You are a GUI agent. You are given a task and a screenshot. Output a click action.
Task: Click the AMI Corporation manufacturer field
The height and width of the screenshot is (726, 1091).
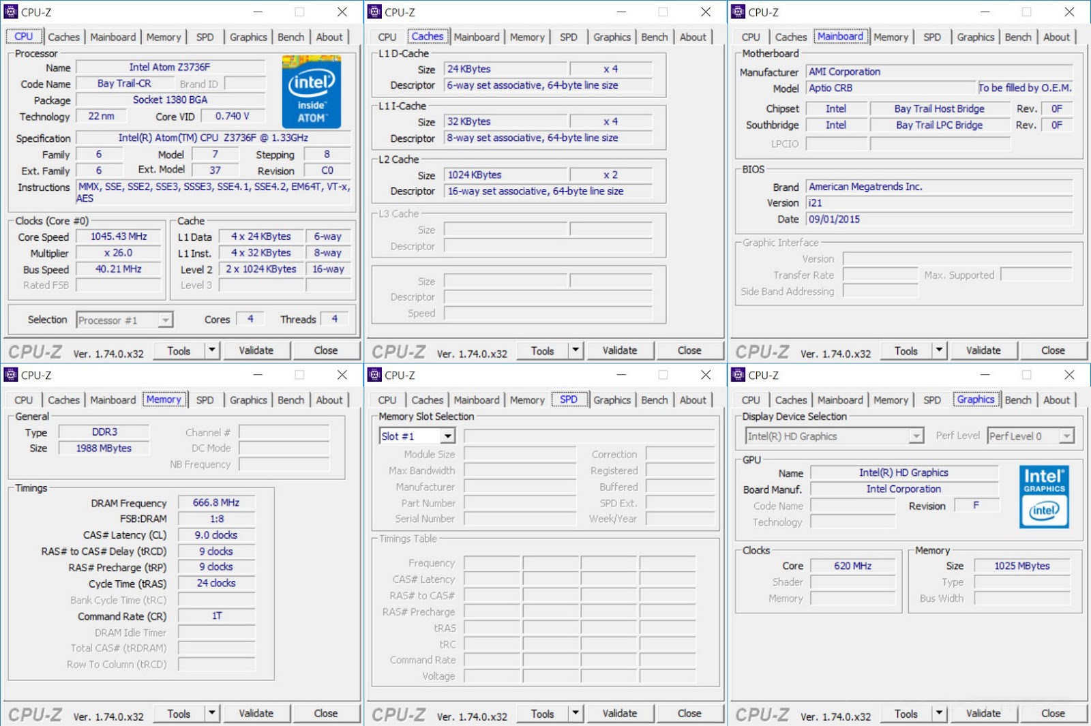coord(939,72)
